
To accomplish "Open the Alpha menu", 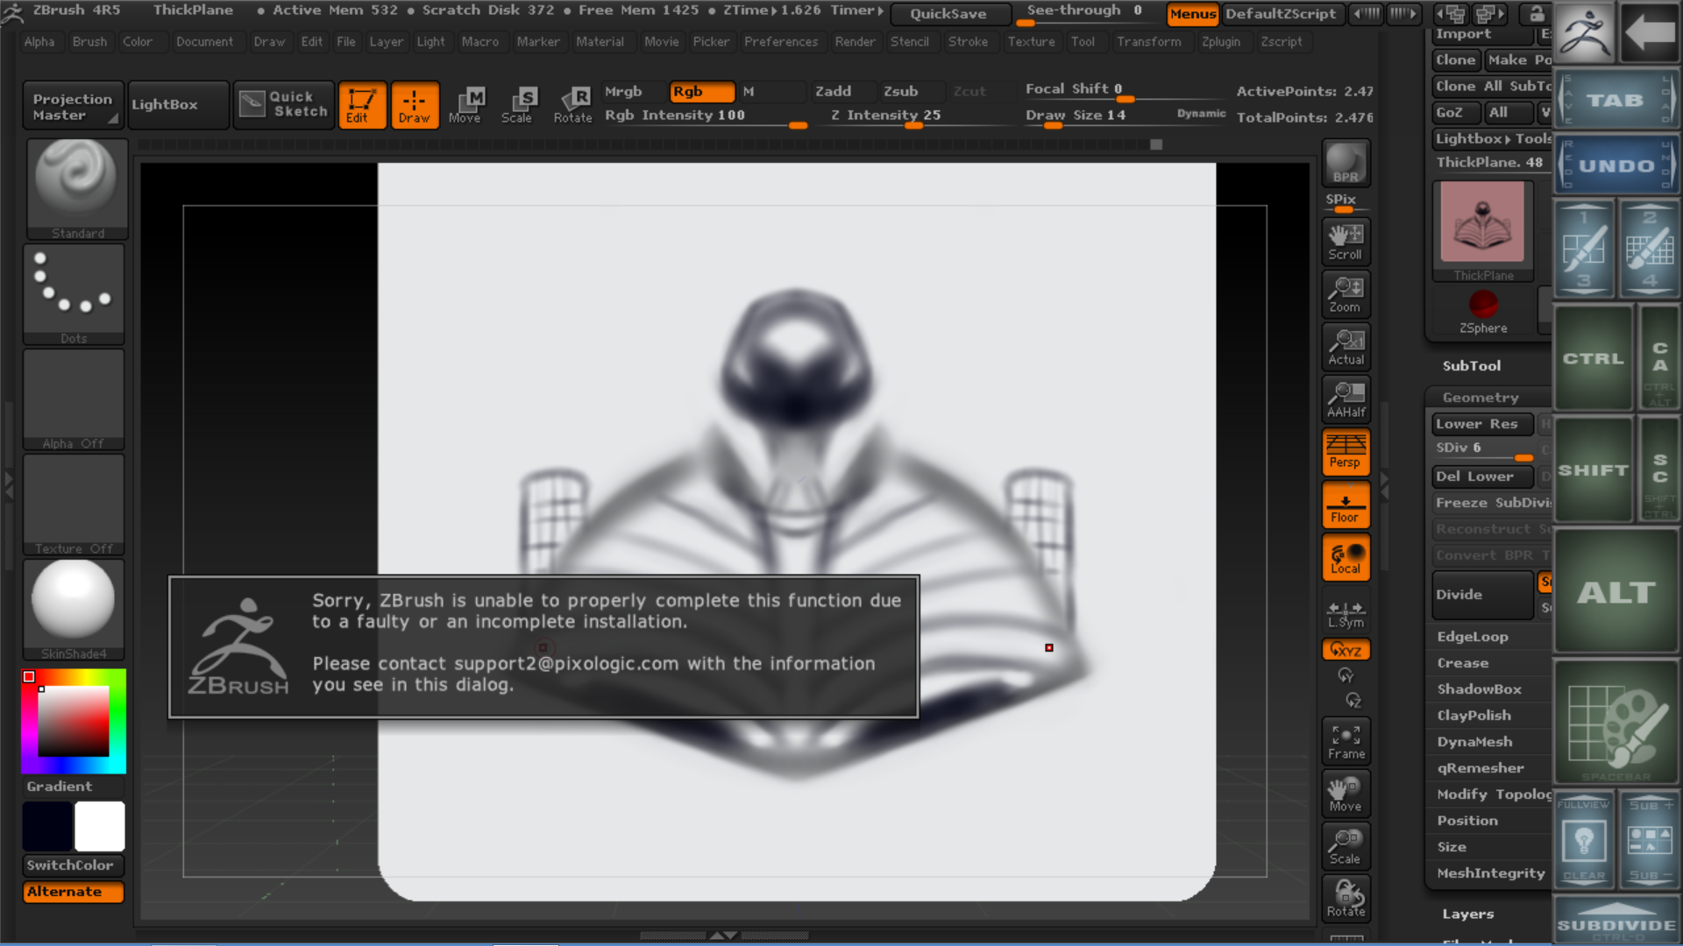I will coord(39,41).
